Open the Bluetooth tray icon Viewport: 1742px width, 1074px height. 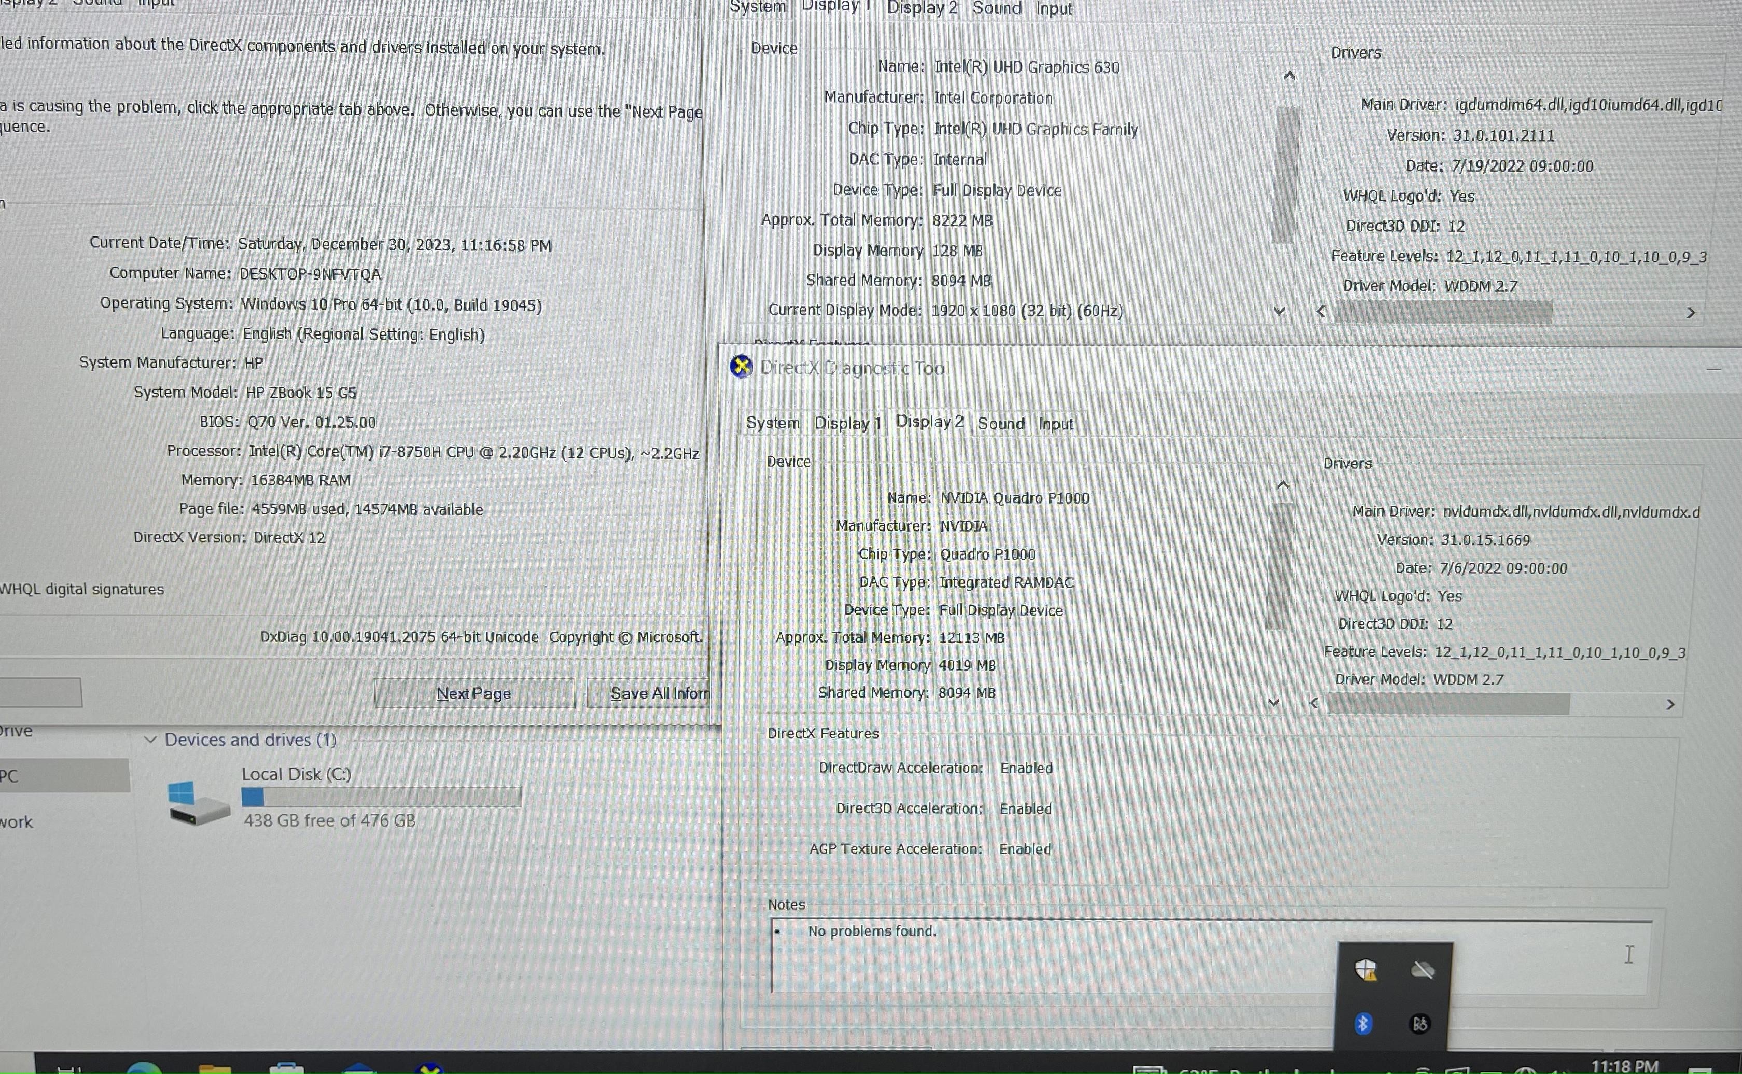[1363, 1024]
